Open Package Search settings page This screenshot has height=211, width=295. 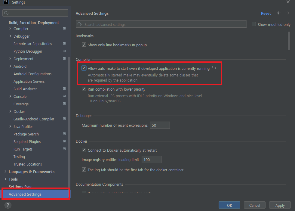pos(26,134)
